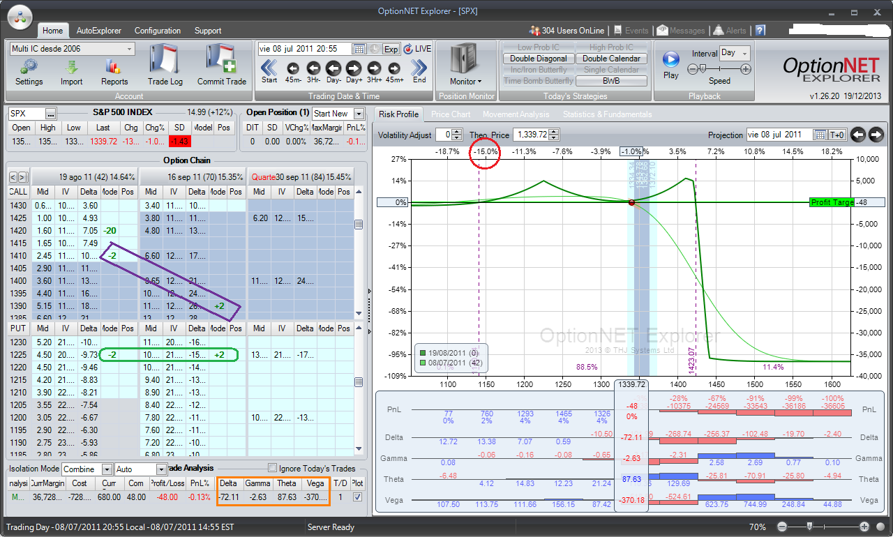893x537 pixels.
Task: Toggle the T+0 projection button
Action: click(837, 135)
